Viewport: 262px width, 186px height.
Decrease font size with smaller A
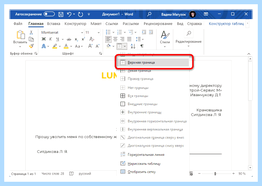tap(98, 46)
